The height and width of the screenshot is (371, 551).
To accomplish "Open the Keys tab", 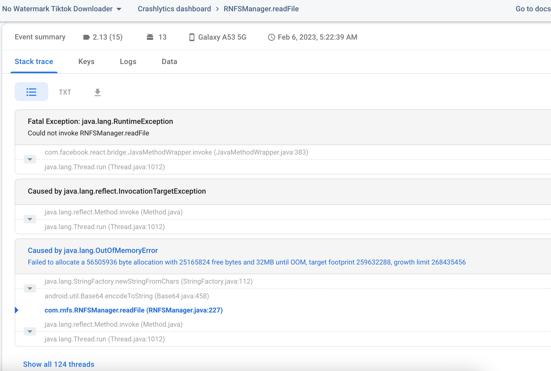I will (86, 62).
